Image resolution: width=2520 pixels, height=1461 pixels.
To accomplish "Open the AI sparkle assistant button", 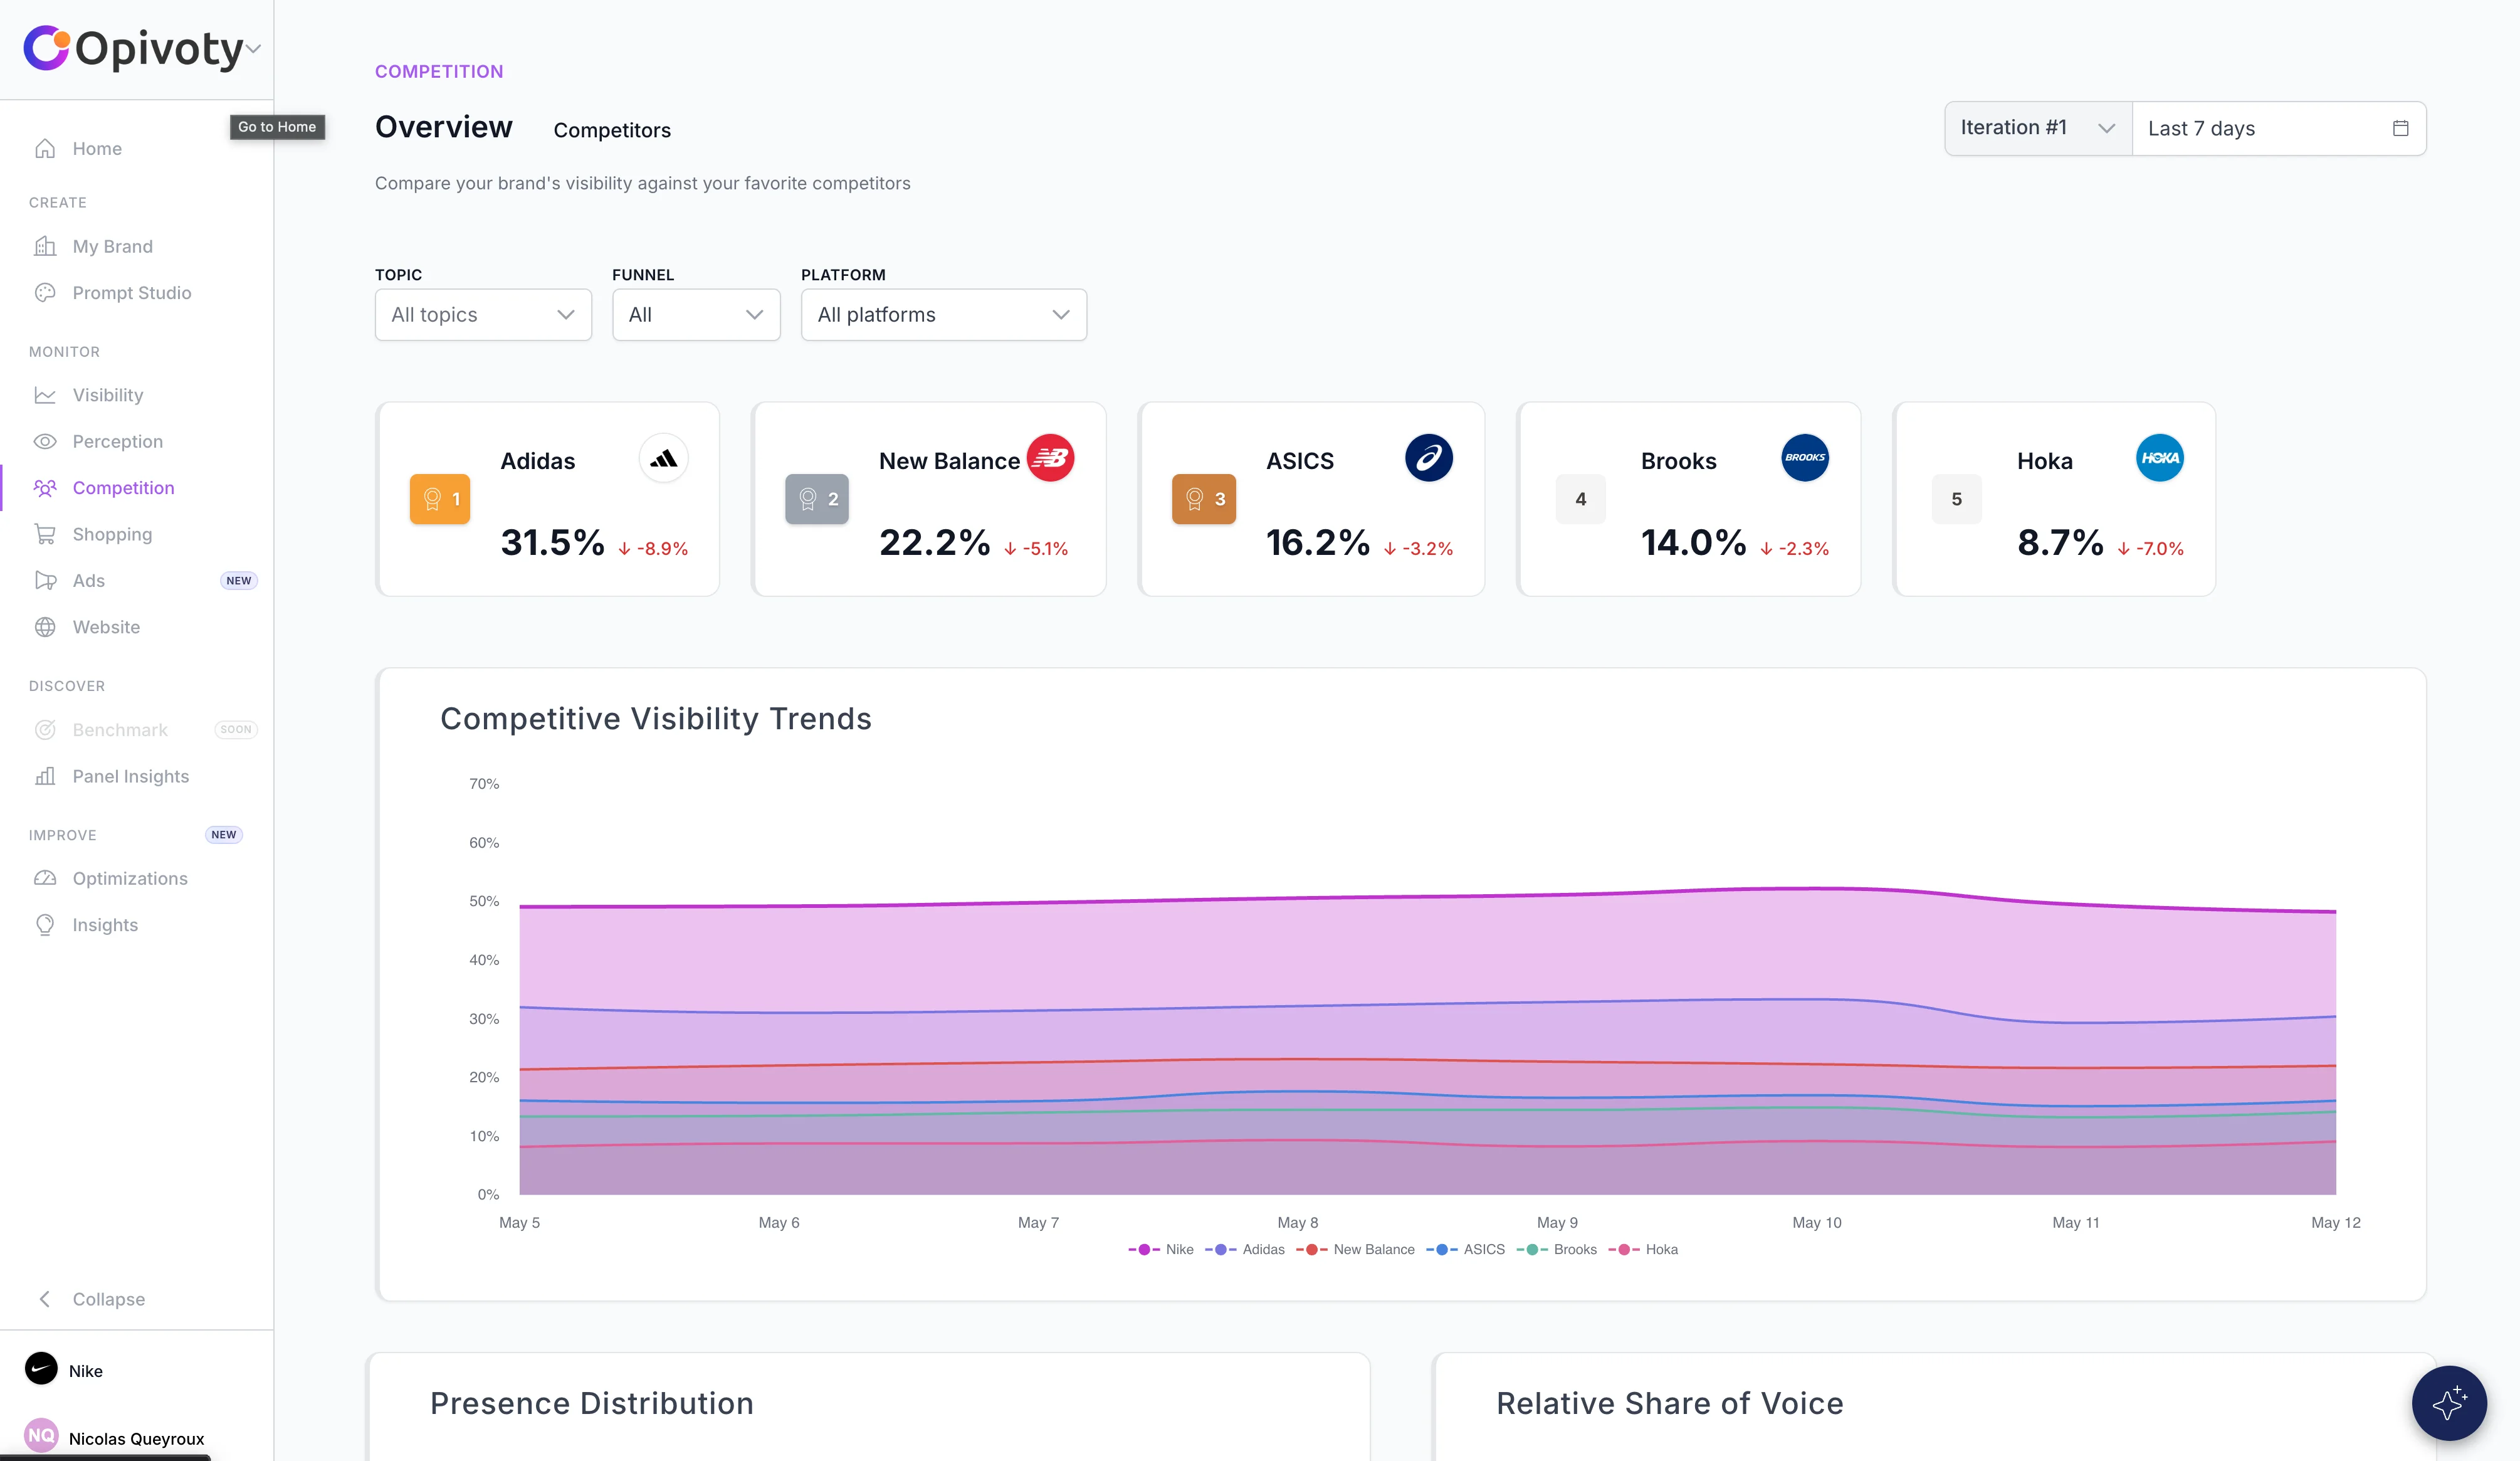I will 2449,1403.
